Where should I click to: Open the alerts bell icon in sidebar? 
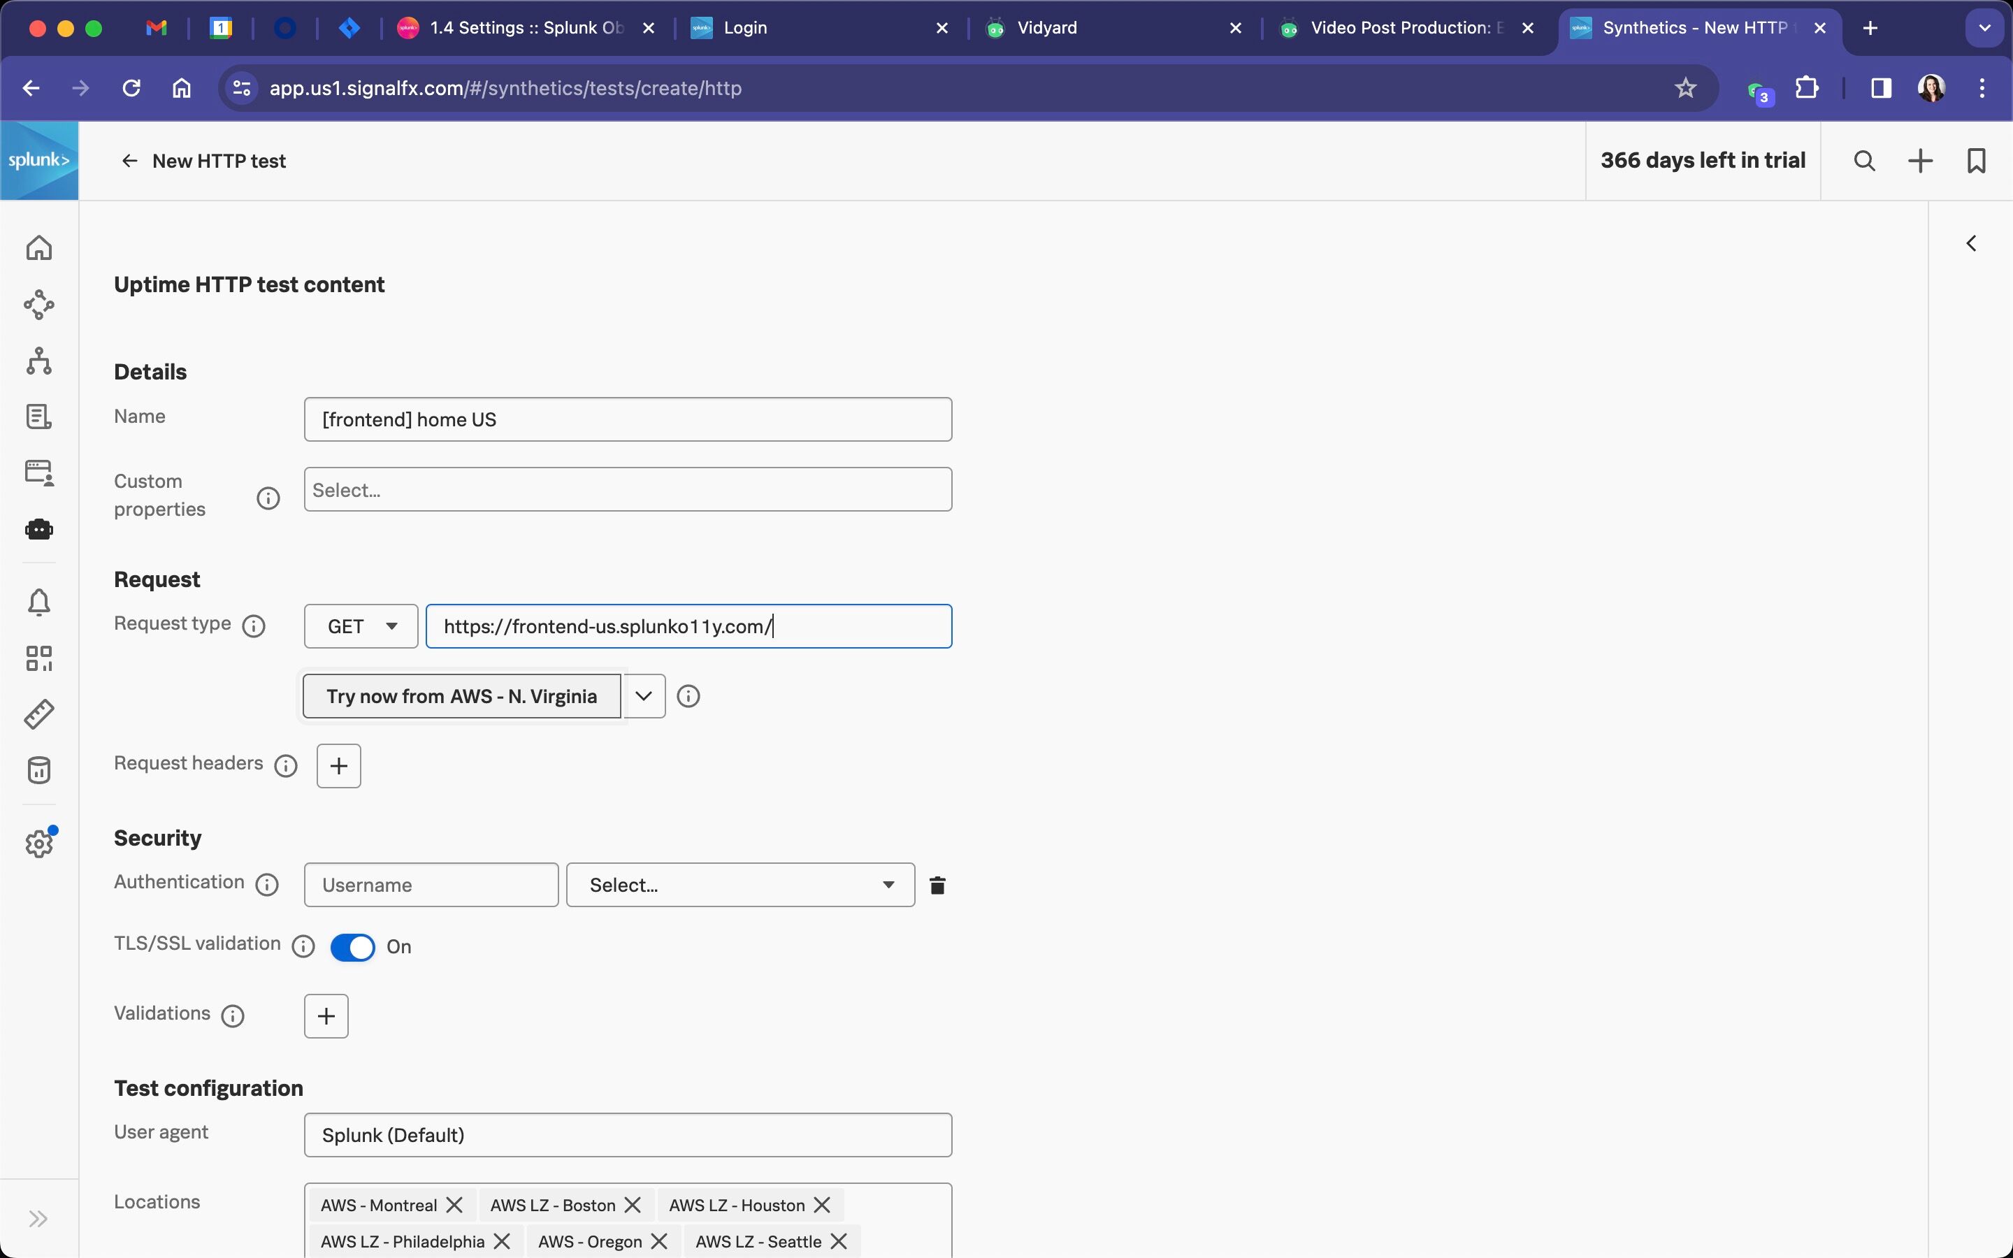[39, 602]
